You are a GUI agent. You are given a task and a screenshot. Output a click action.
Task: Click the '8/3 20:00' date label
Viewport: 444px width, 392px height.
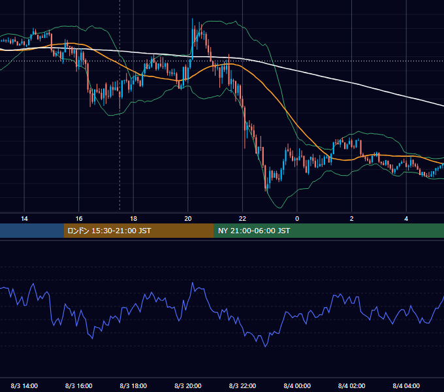188,385
